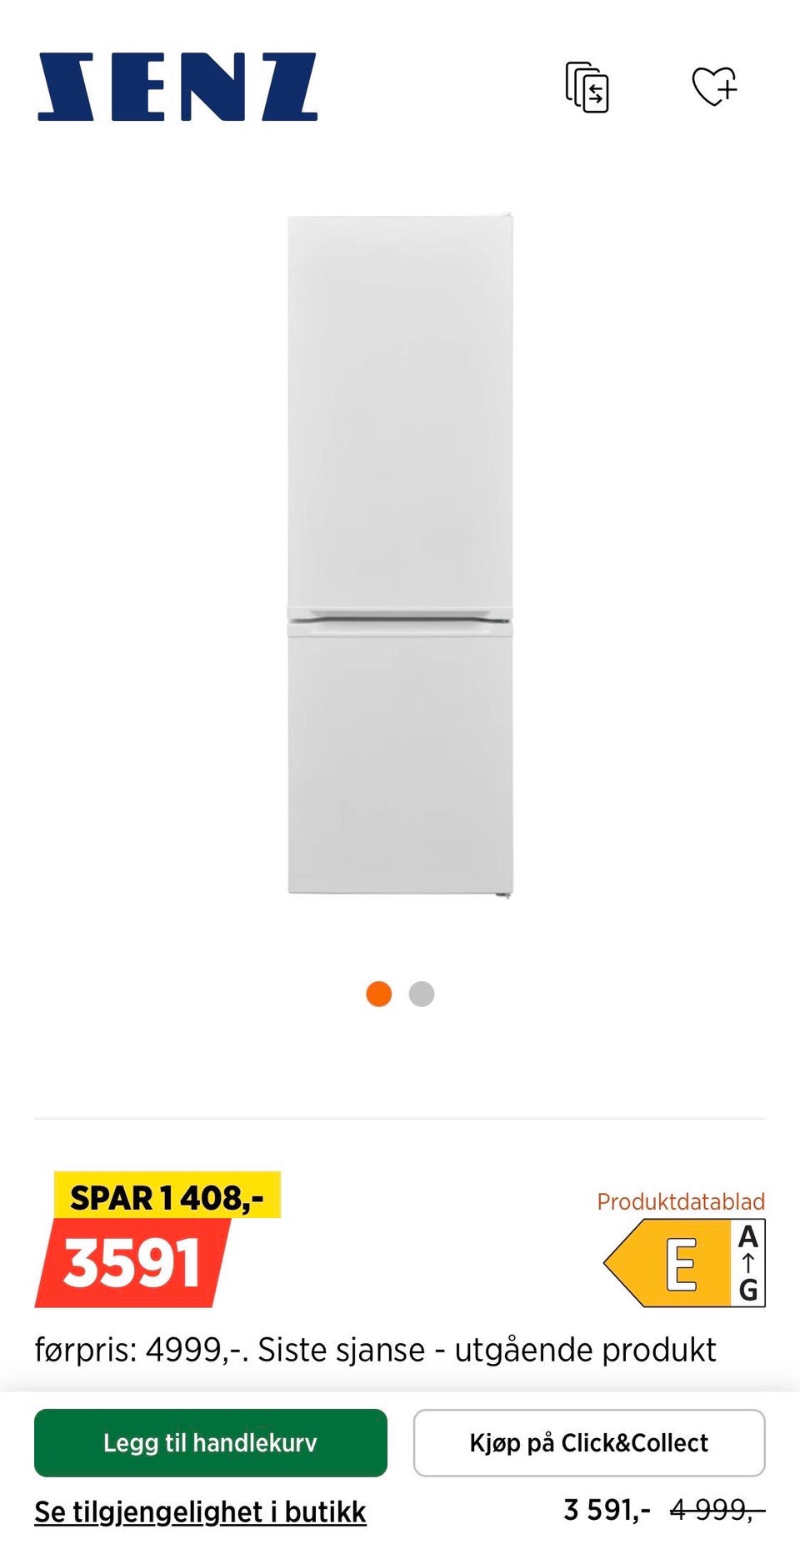Tap the struck-through 4 999,- price
The image size is (800, 1554).
point(717,1510)
